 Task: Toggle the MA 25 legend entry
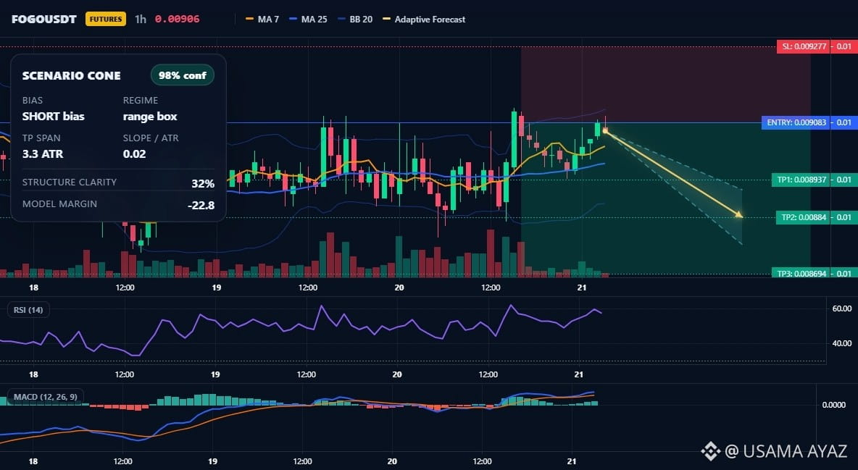click(x=309, y=19)
